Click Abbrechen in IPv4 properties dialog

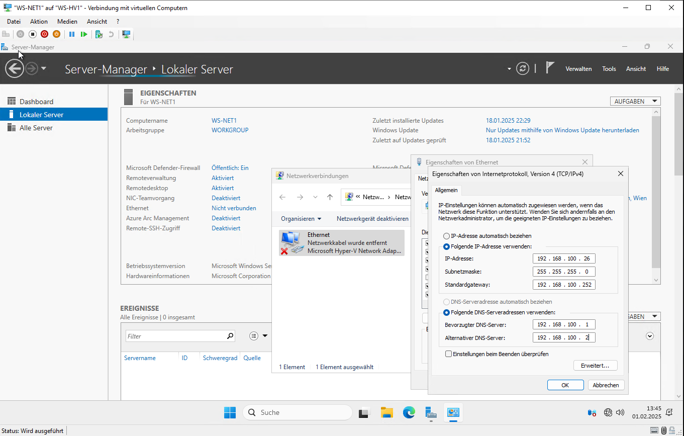(x=606, y=385)
